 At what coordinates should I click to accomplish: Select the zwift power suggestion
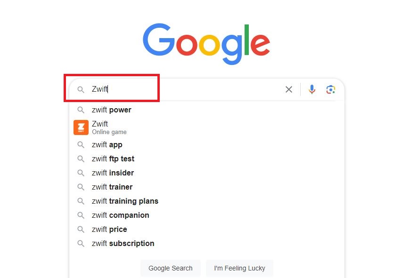(x=111, y=110)
